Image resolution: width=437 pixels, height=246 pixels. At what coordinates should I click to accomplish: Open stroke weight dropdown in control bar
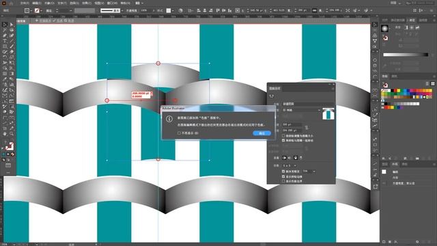[70, 11]
